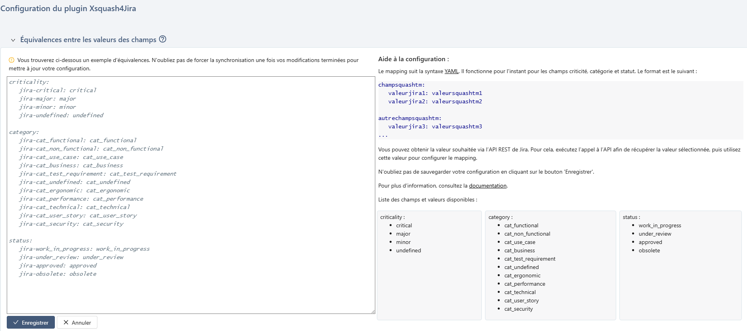Select obsolete in the status list
The width and height of the screenshot is (747, 331).
[649, 251]
